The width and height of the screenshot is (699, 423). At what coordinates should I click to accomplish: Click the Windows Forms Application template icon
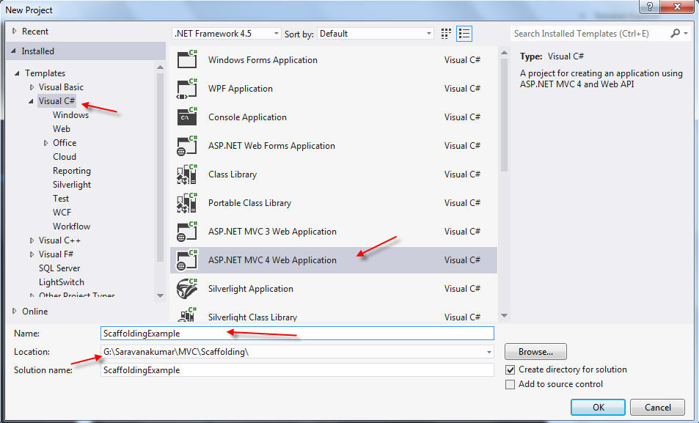[x=187, y=59]
